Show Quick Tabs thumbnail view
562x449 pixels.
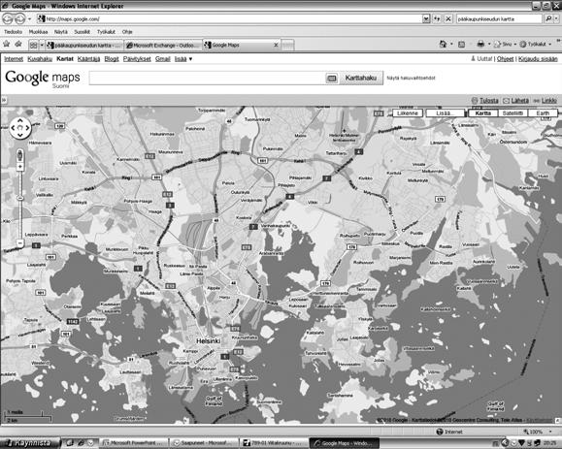point(33,46)
